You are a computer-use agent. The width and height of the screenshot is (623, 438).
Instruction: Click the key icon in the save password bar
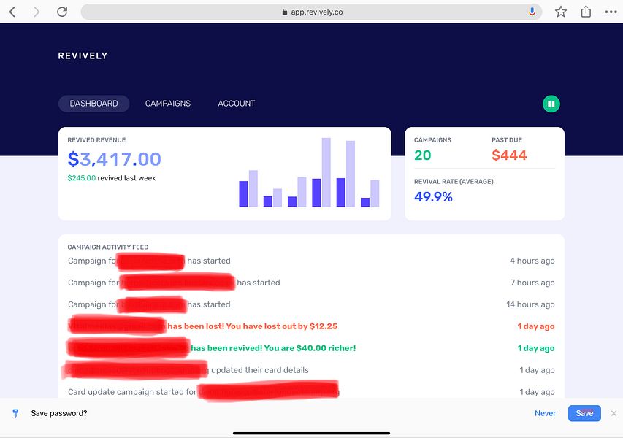tap(15, 413)
